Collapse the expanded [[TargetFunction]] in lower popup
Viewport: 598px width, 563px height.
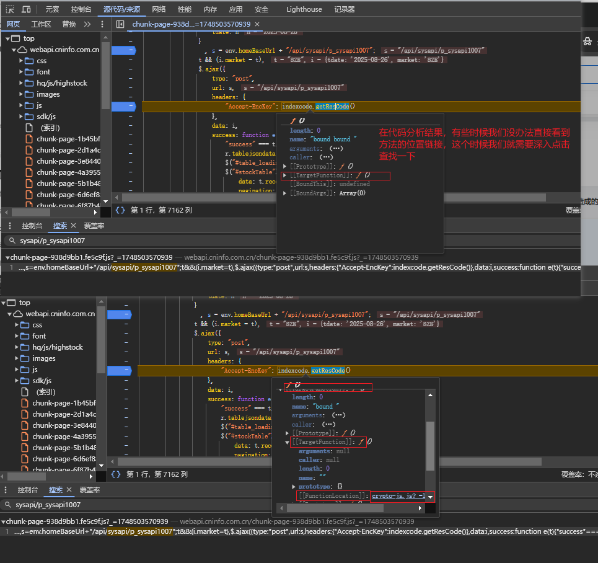click(287, 442)
